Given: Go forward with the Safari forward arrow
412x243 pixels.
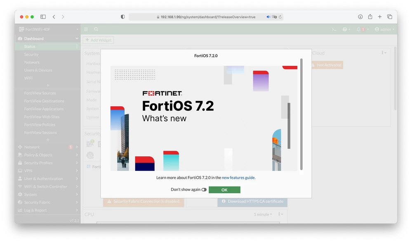Looking at the screenshot, I should tap(63, 17).
